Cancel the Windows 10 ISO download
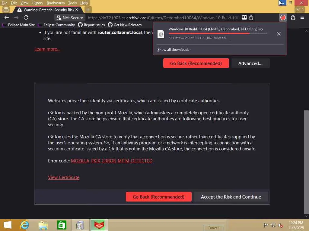Viewport: 309px width, 231px height. click(279, 34)
